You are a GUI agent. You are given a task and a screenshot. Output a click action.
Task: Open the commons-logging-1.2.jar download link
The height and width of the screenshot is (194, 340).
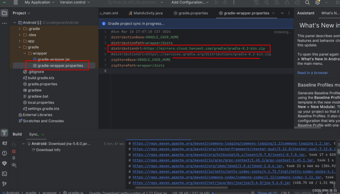coord(231,144)
